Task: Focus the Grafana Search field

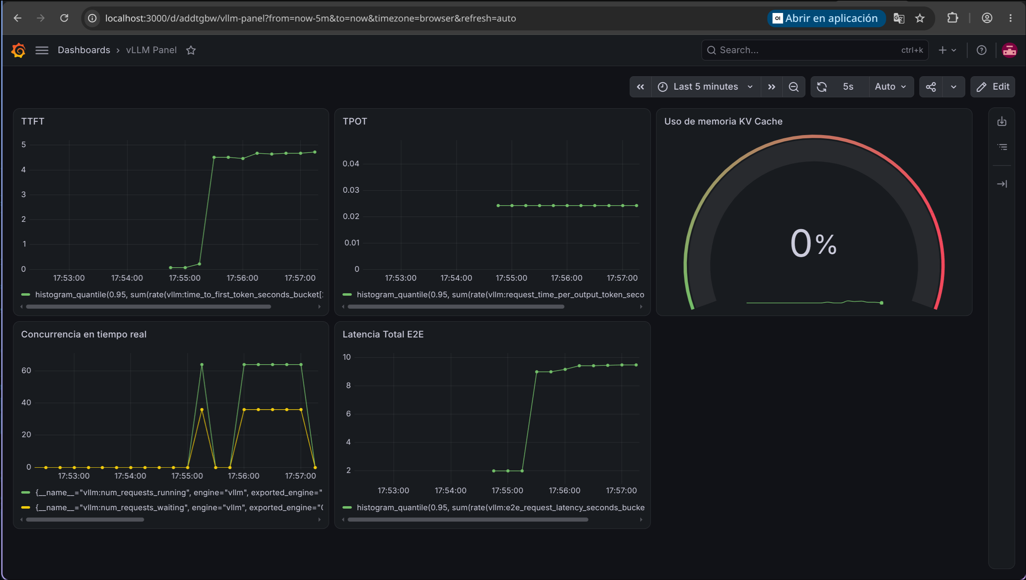Action: (x=815, y=50)
